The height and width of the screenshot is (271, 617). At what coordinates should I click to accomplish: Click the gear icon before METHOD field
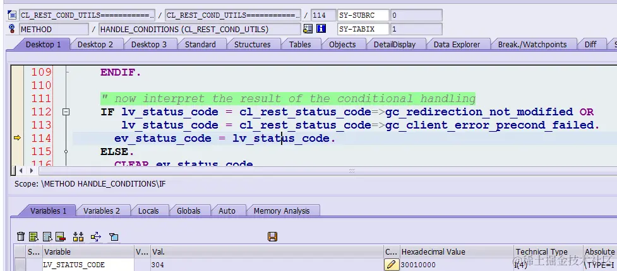pyautogui.click(x=12, y=29)
